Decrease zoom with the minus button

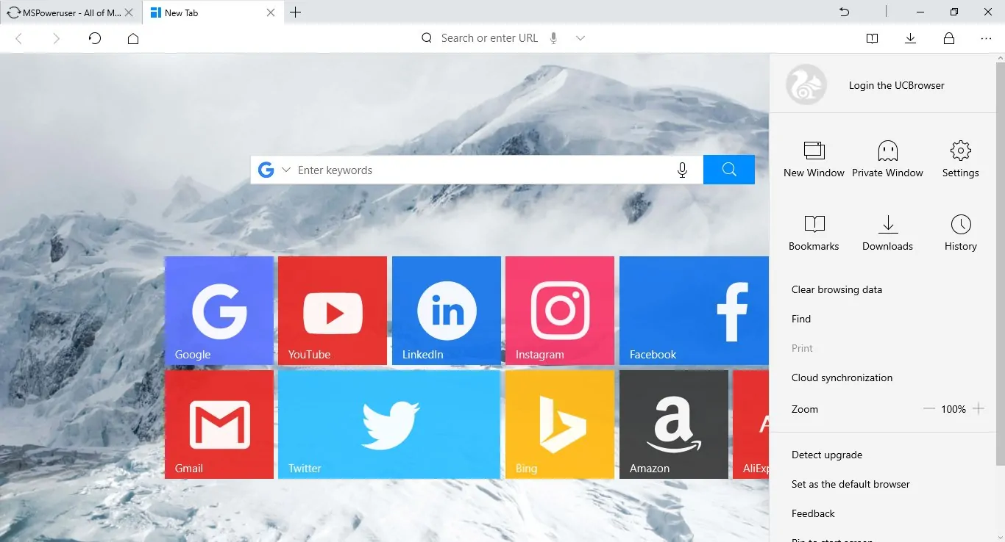(929, 409)
